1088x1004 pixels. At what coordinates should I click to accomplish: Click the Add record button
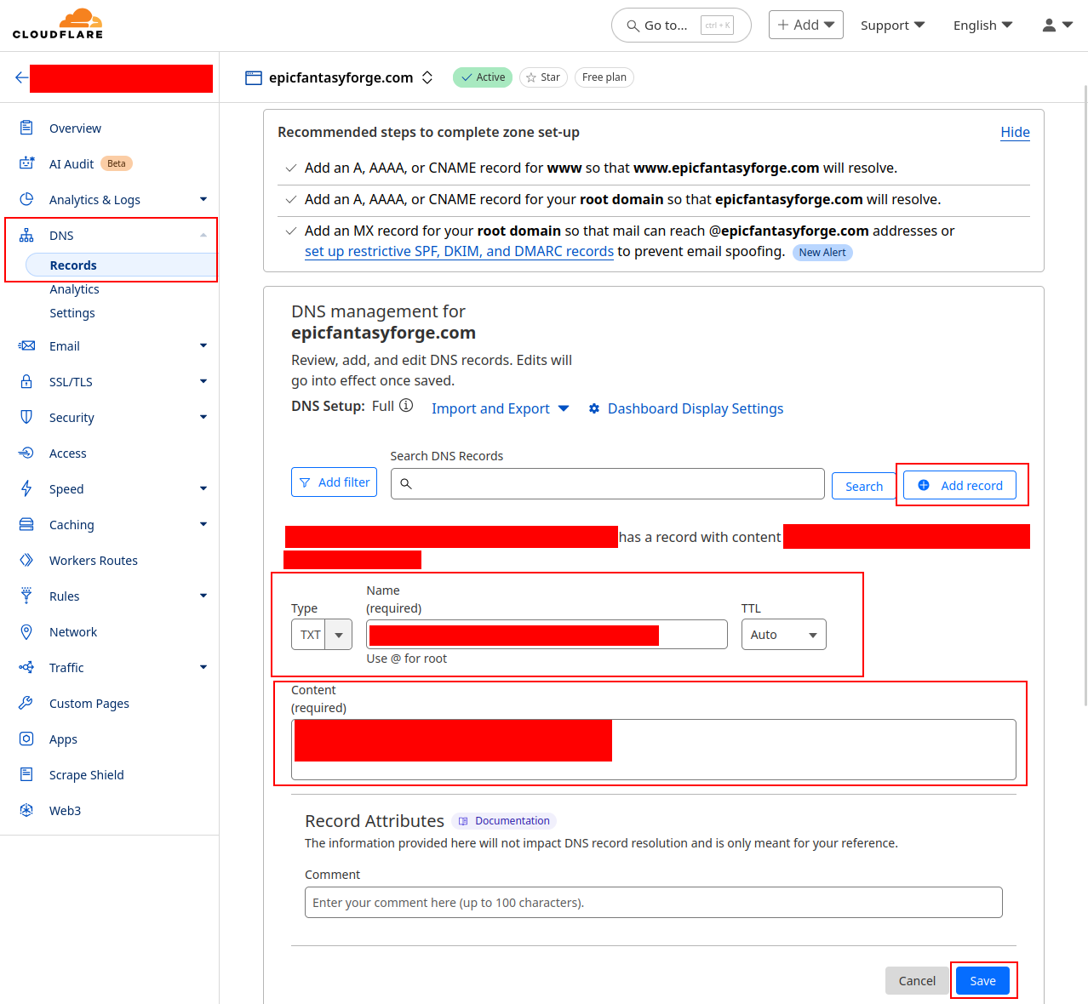(960, 486)
